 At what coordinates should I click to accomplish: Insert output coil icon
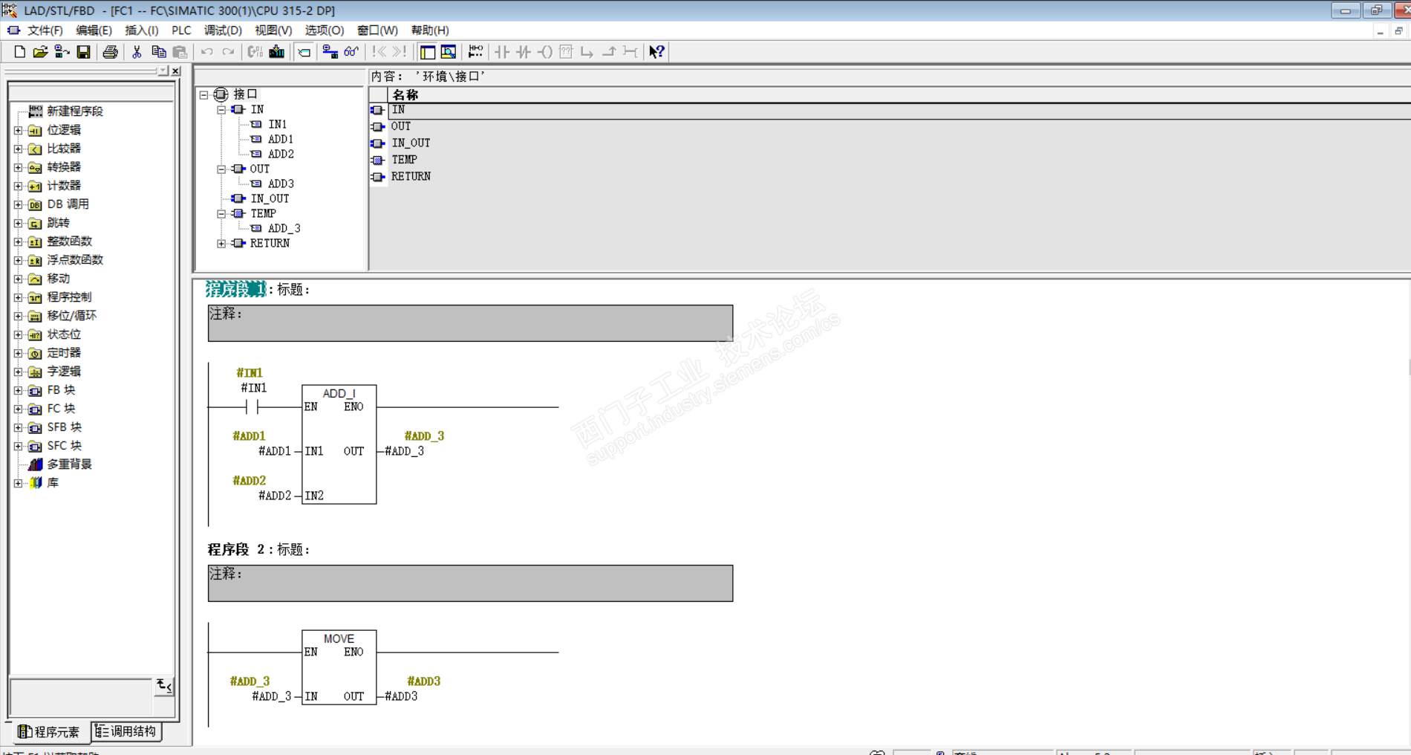(545, 51)
